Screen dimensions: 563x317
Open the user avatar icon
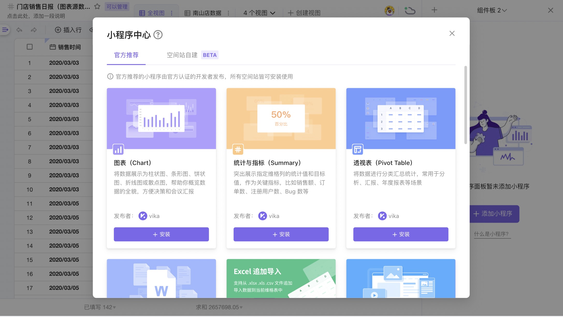point(390,10)
